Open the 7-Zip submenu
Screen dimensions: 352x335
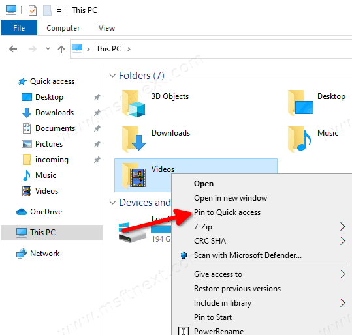[261, 227]
